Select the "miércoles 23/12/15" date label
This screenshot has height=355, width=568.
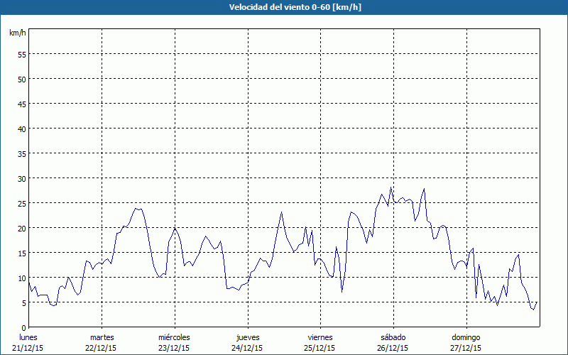[x=174, y=342]
